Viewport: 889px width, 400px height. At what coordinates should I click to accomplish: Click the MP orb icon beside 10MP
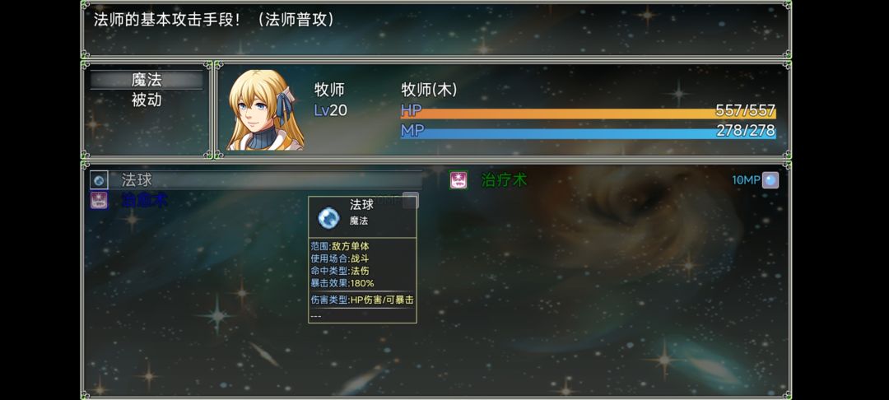pos(770,180)
